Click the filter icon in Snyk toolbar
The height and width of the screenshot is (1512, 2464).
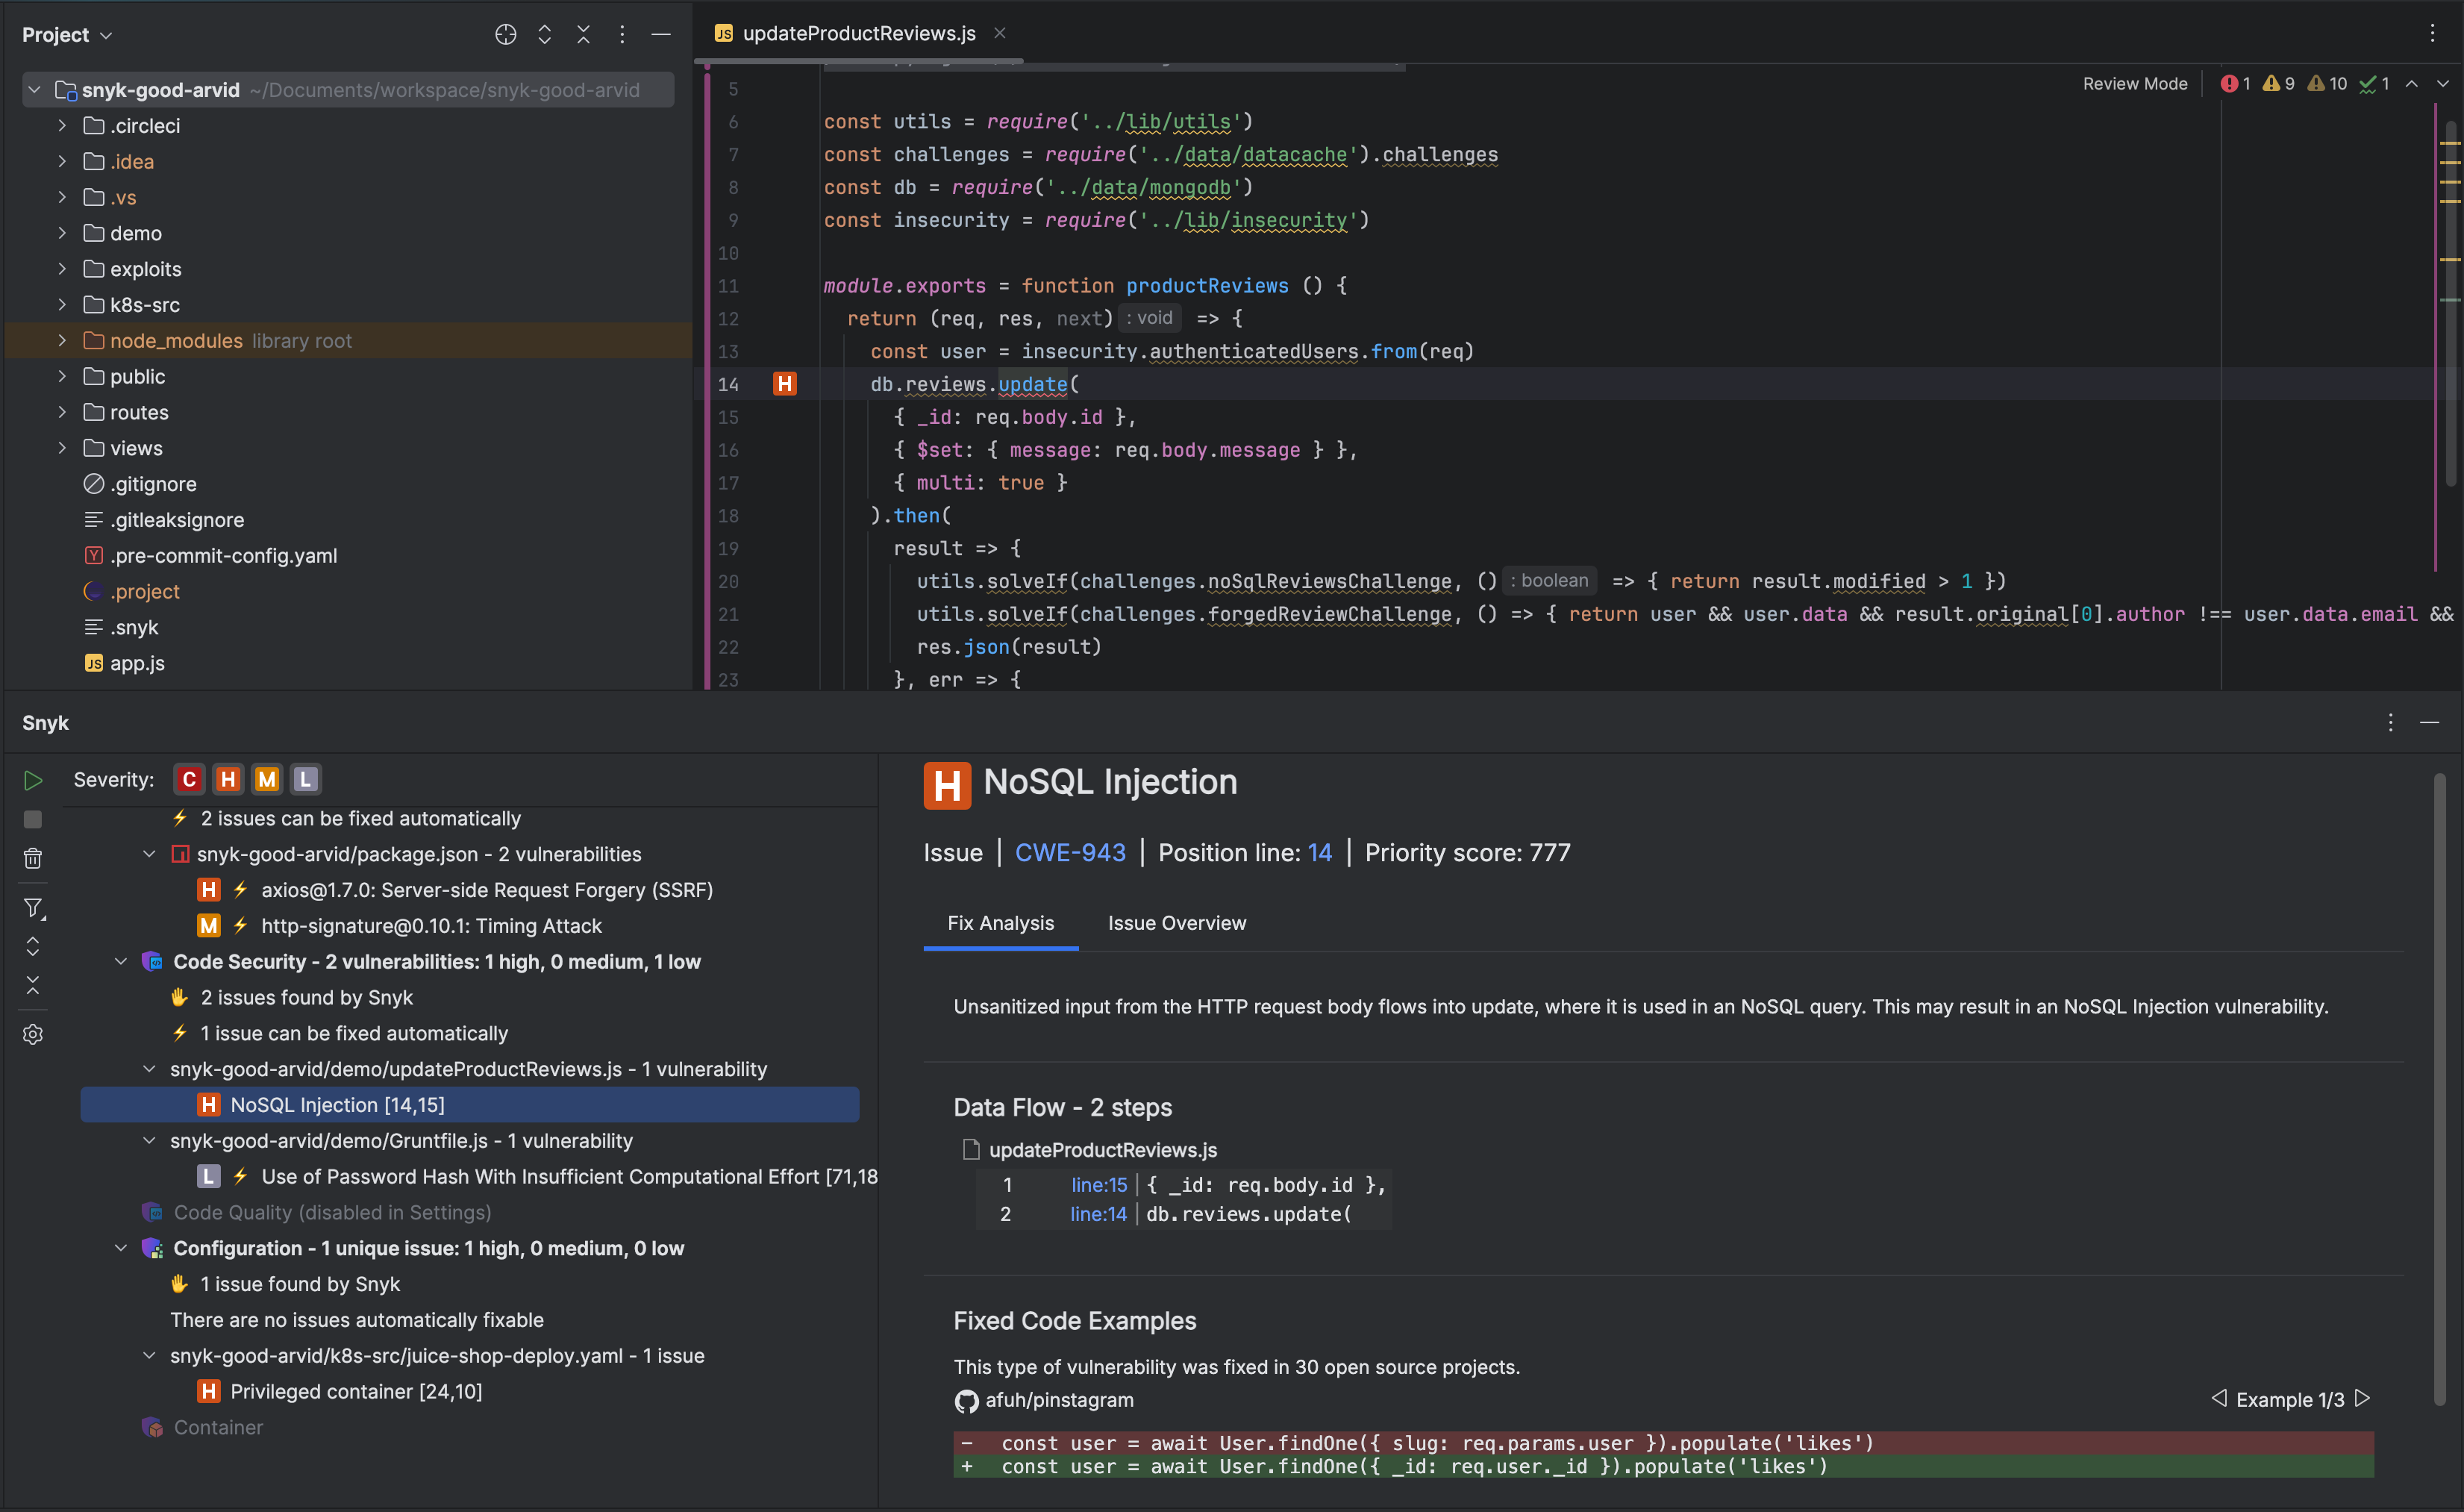[33, 907]
